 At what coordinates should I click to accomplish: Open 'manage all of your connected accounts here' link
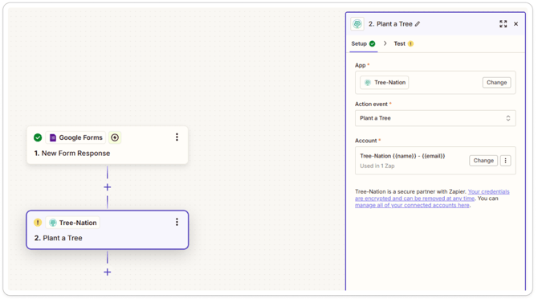[x=412, y=205]
